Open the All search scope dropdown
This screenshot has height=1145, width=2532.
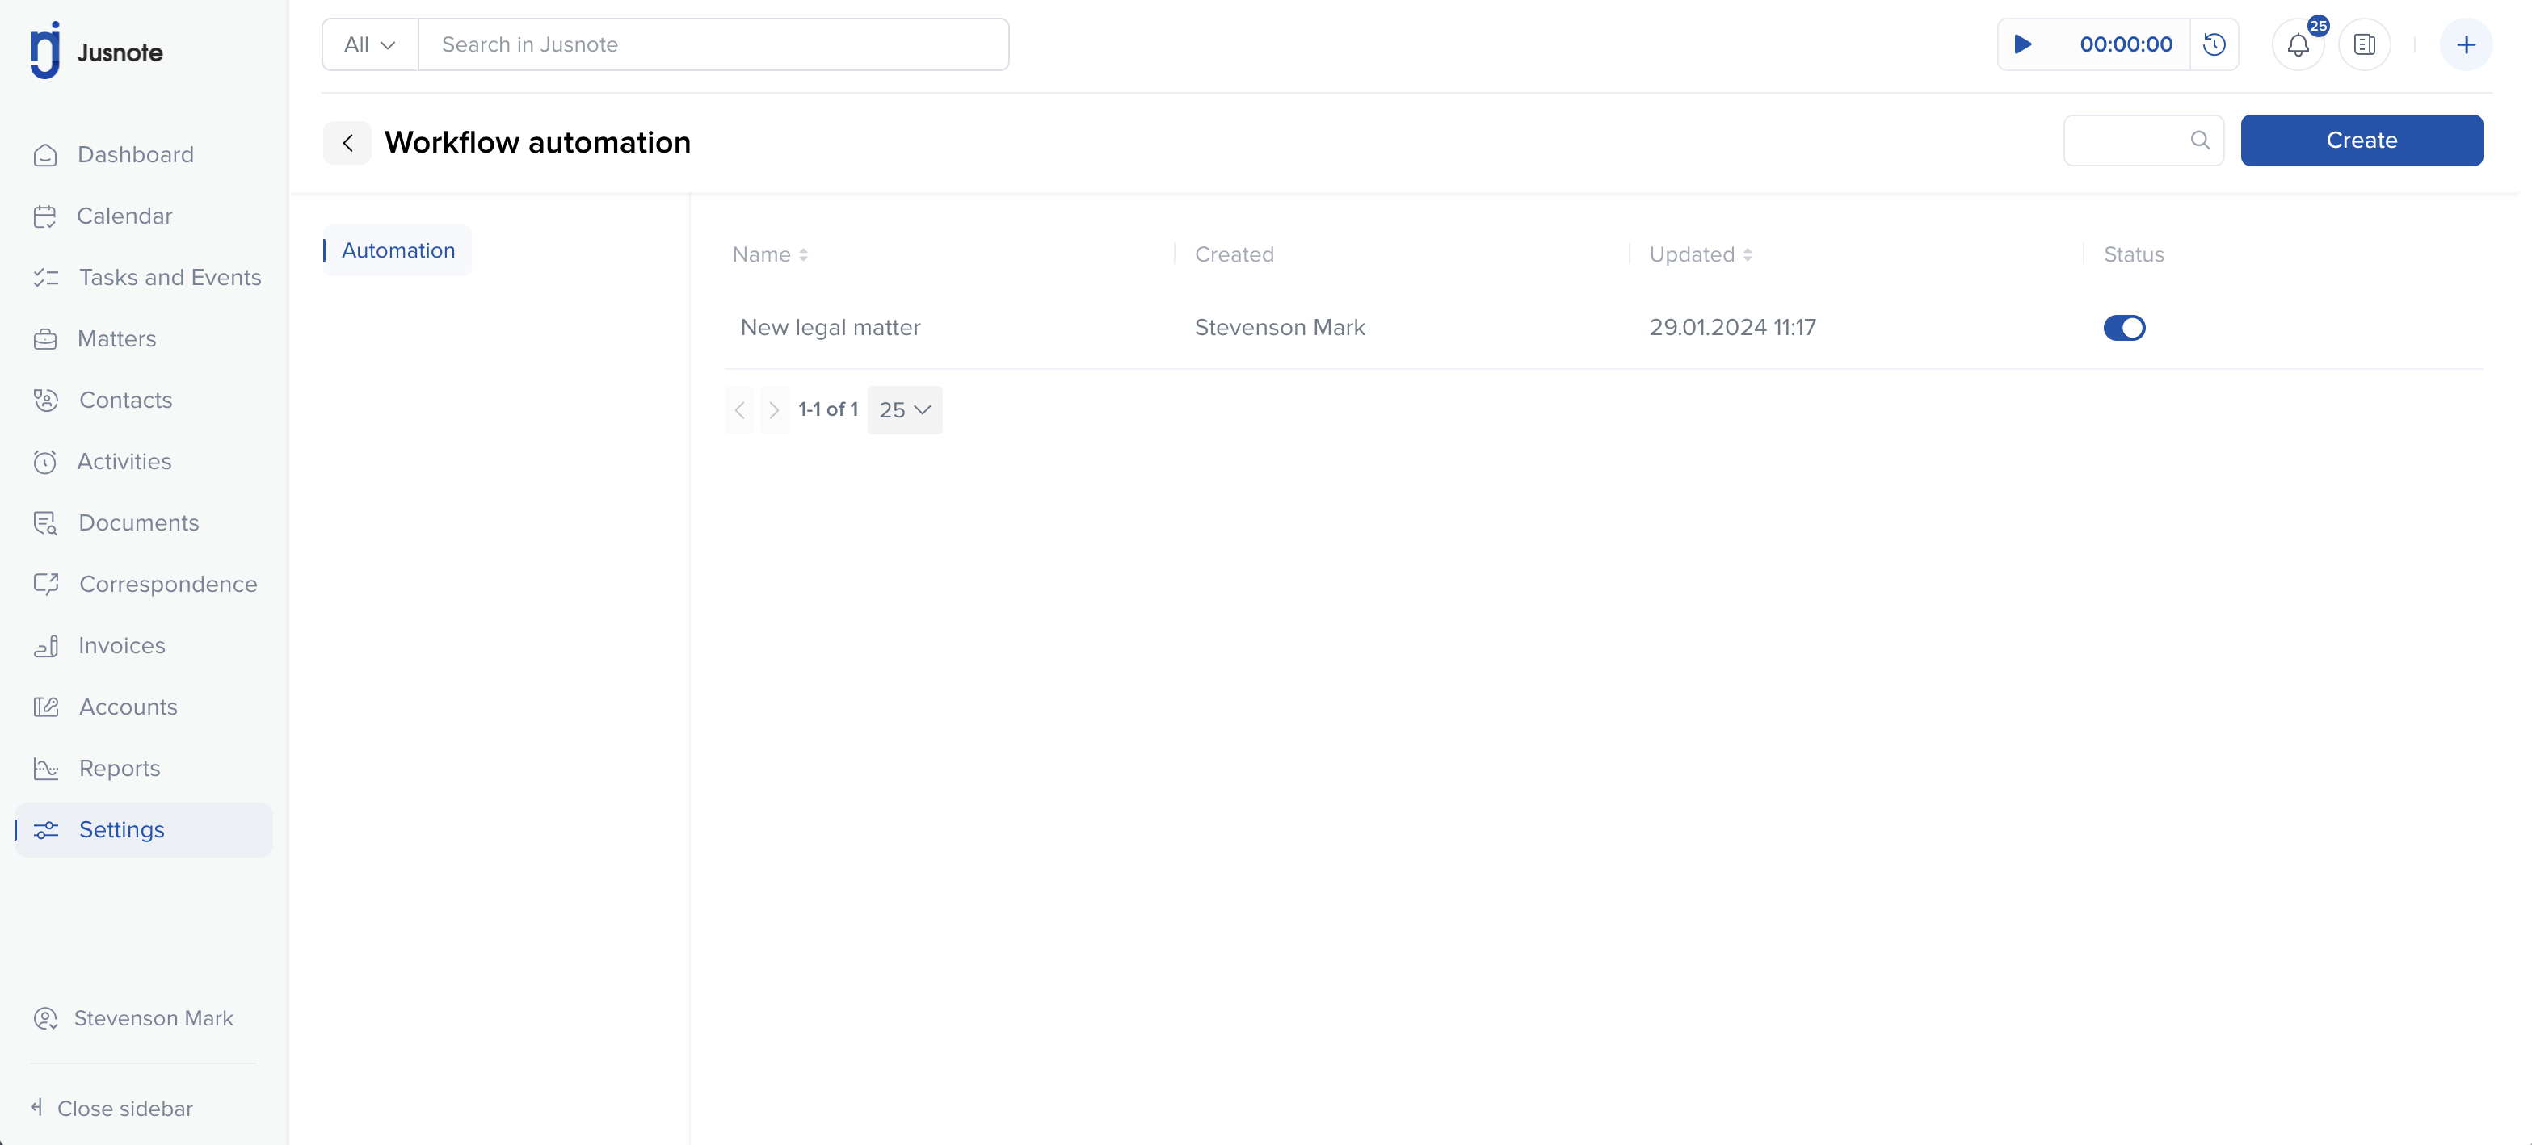pyautogui.click(x=369, y=44)
